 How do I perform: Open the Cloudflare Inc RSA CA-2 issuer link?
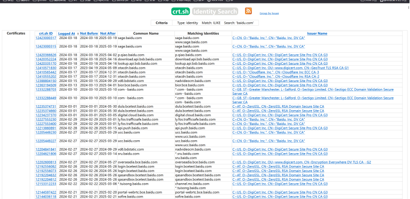(276, 77)
